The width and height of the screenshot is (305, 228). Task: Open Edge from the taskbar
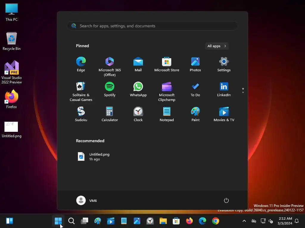(x=202, y=221)
